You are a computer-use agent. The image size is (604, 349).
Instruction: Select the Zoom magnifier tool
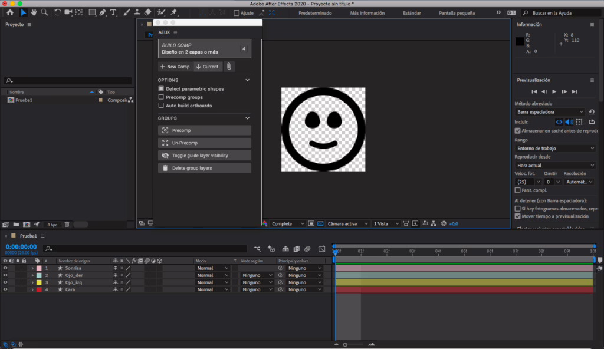[x=45, y=12]
